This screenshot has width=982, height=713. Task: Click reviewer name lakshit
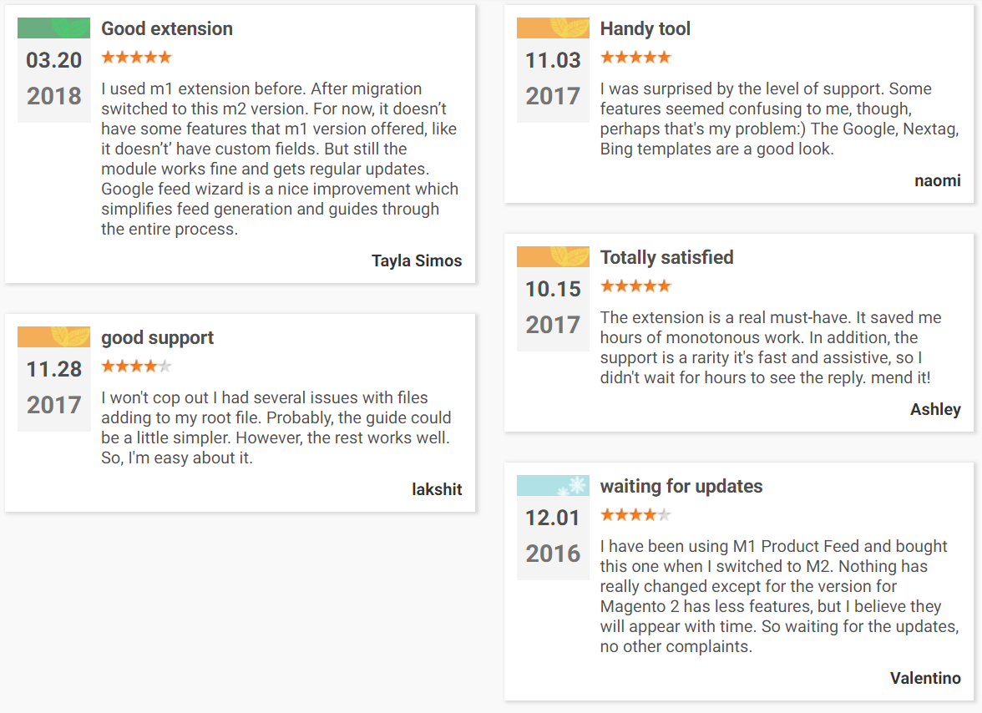437,489
